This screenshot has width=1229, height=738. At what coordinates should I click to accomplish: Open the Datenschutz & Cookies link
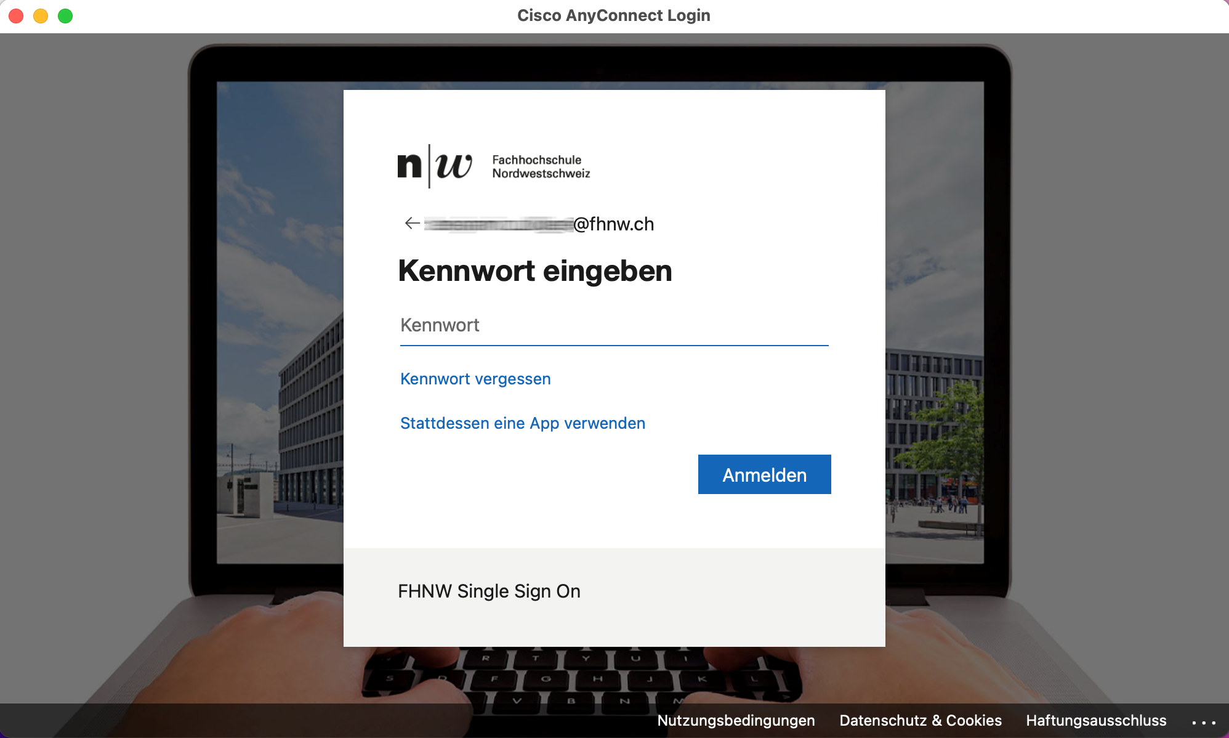pyautogui.click(x=920, y=720)
